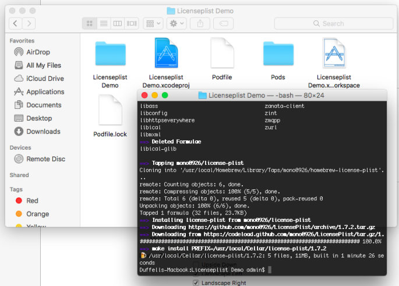The height and width of the screenshot is (286, 399).
Task: Click the Finder title bar folder icon
Action: 171,11
